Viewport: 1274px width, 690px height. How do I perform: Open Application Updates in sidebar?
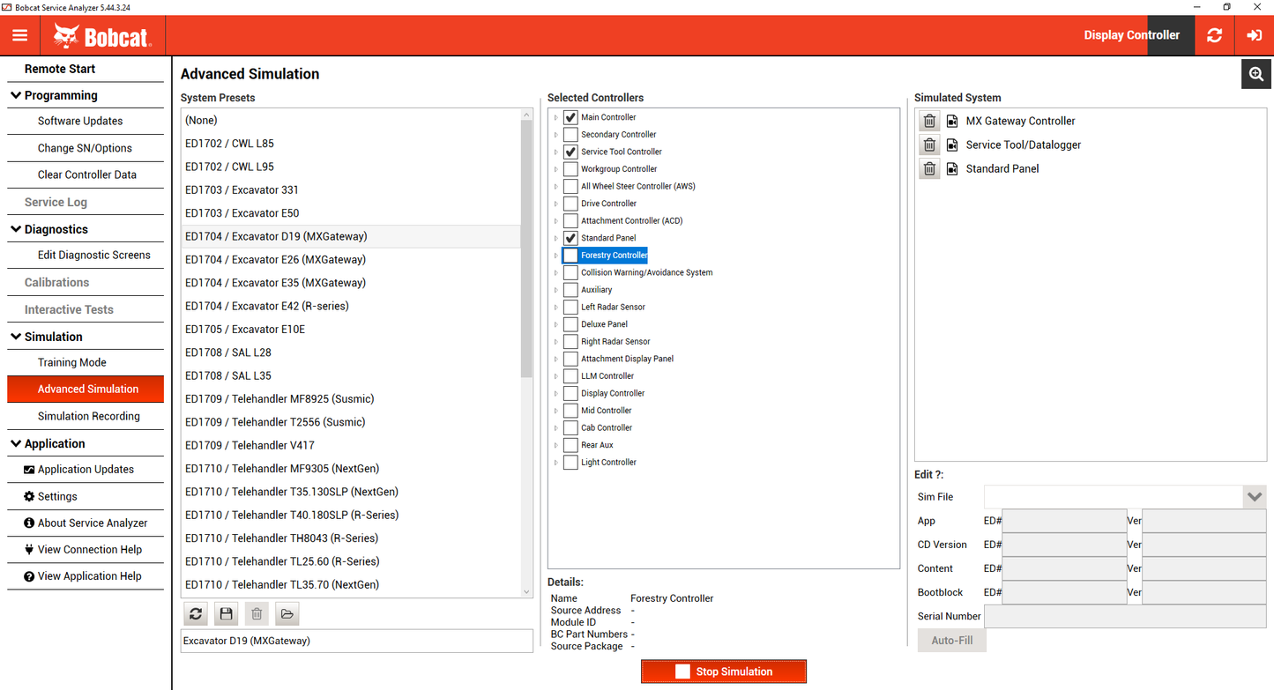pyautogui.click(x=86, y=470)
